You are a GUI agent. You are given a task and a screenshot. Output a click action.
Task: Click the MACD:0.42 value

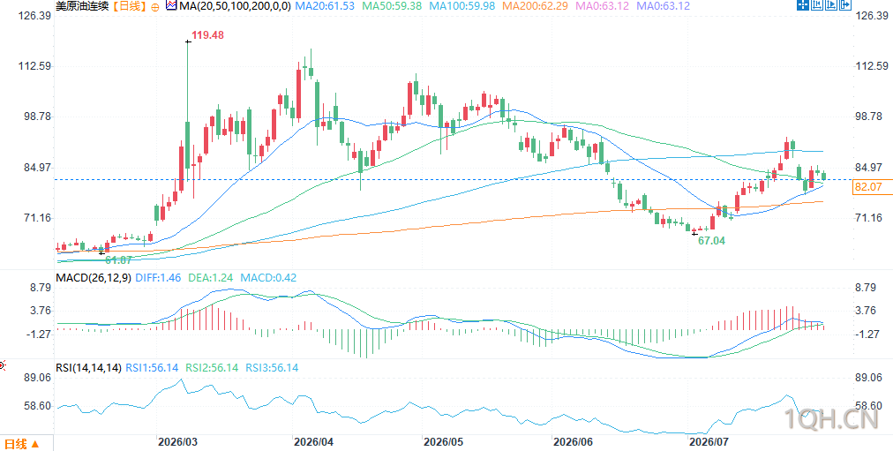coord(267,279)
